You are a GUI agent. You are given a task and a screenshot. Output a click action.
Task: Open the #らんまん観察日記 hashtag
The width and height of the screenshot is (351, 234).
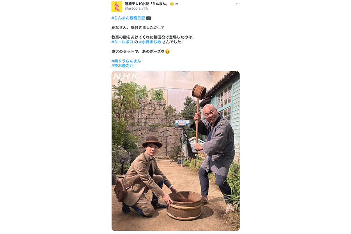point(128,18)
